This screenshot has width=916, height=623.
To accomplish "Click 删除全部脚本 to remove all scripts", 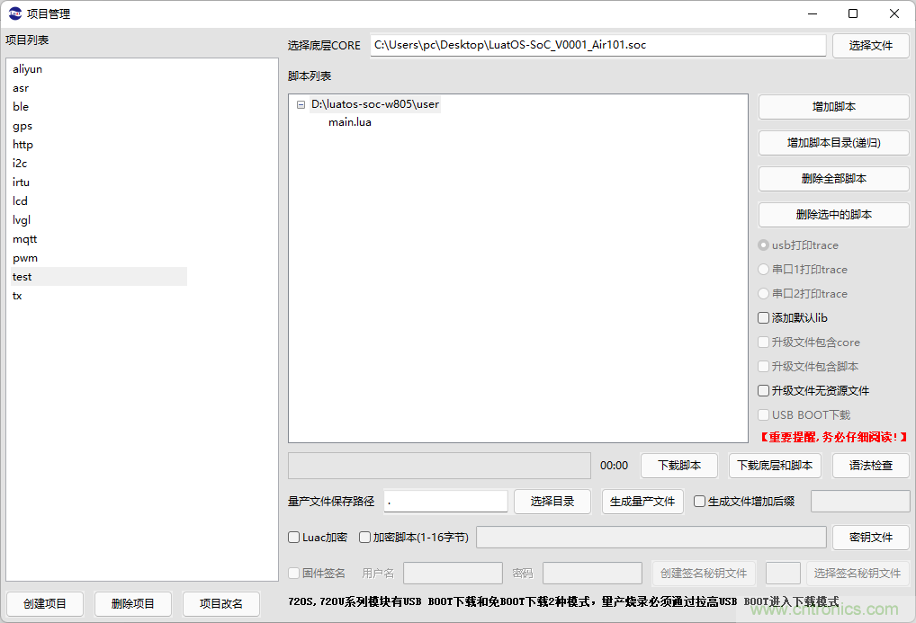I will [x=833, y=179].
